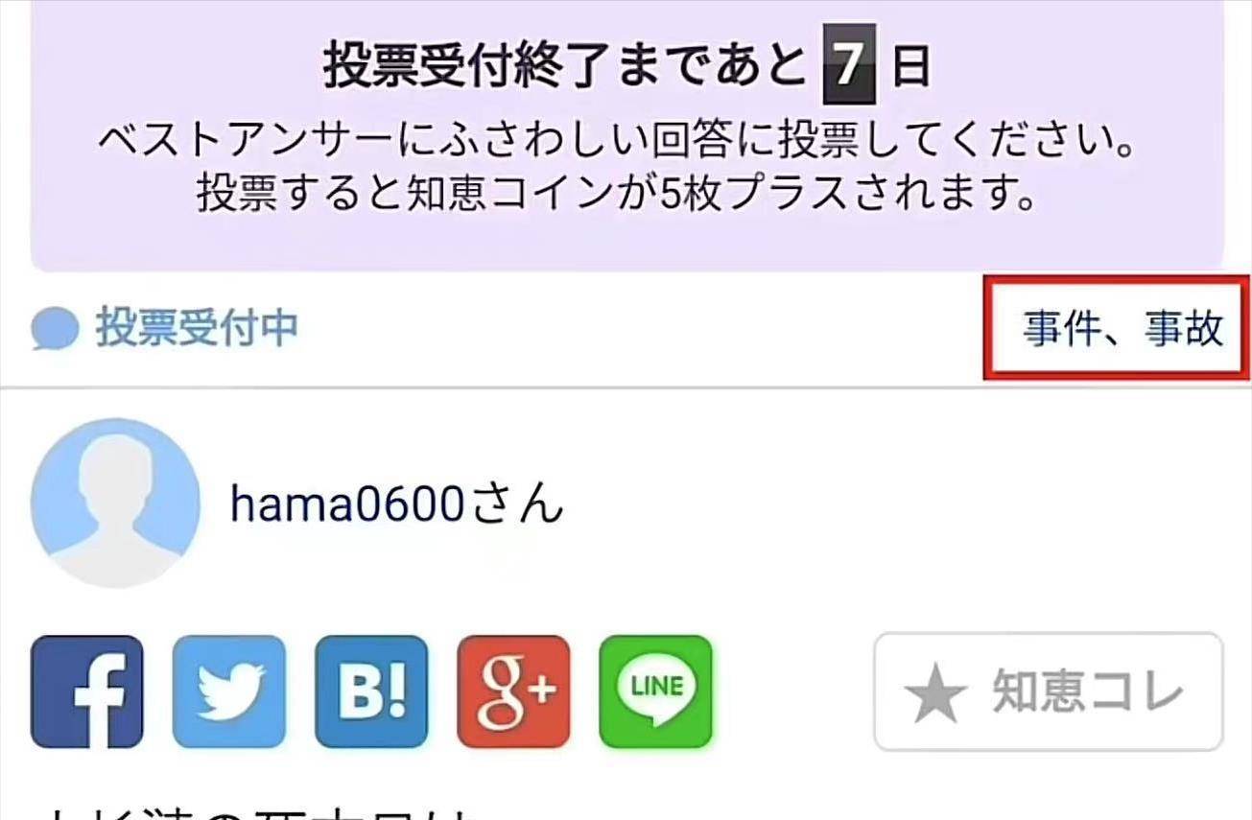Click the divider line below 投票受付中
Screen dimensions: 1252x820
(626, 388)
